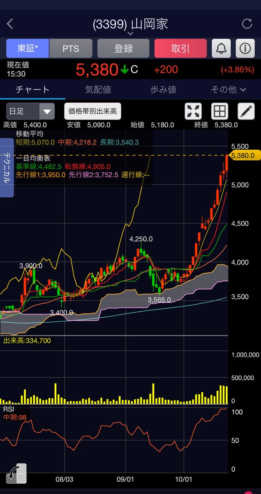Tap the 転換線:4,905.0 label
This screenshot has width=261, height=494.
tap(88, 166)
